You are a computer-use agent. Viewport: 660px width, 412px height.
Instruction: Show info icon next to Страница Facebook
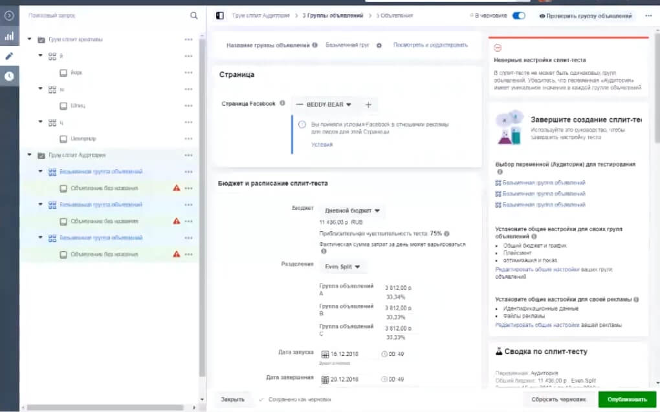[x=282, y=103]
